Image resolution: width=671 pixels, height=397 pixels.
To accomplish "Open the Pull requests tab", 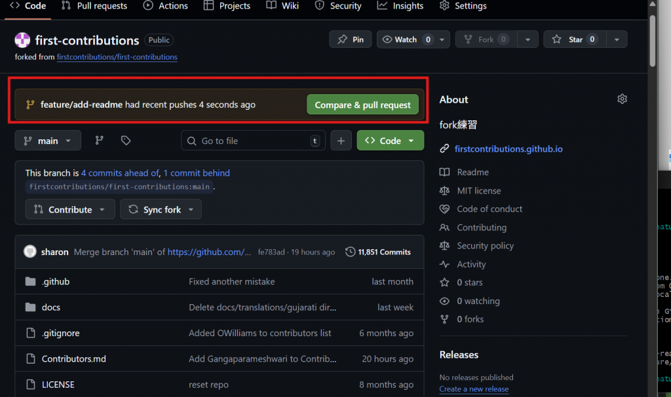I will (x=94, y=6).
